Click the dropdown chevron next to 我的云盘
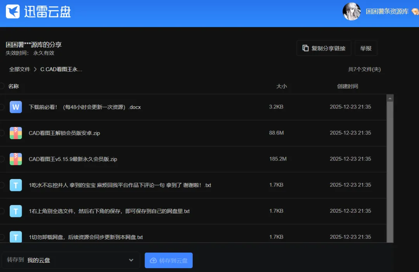 pos(131,260)
